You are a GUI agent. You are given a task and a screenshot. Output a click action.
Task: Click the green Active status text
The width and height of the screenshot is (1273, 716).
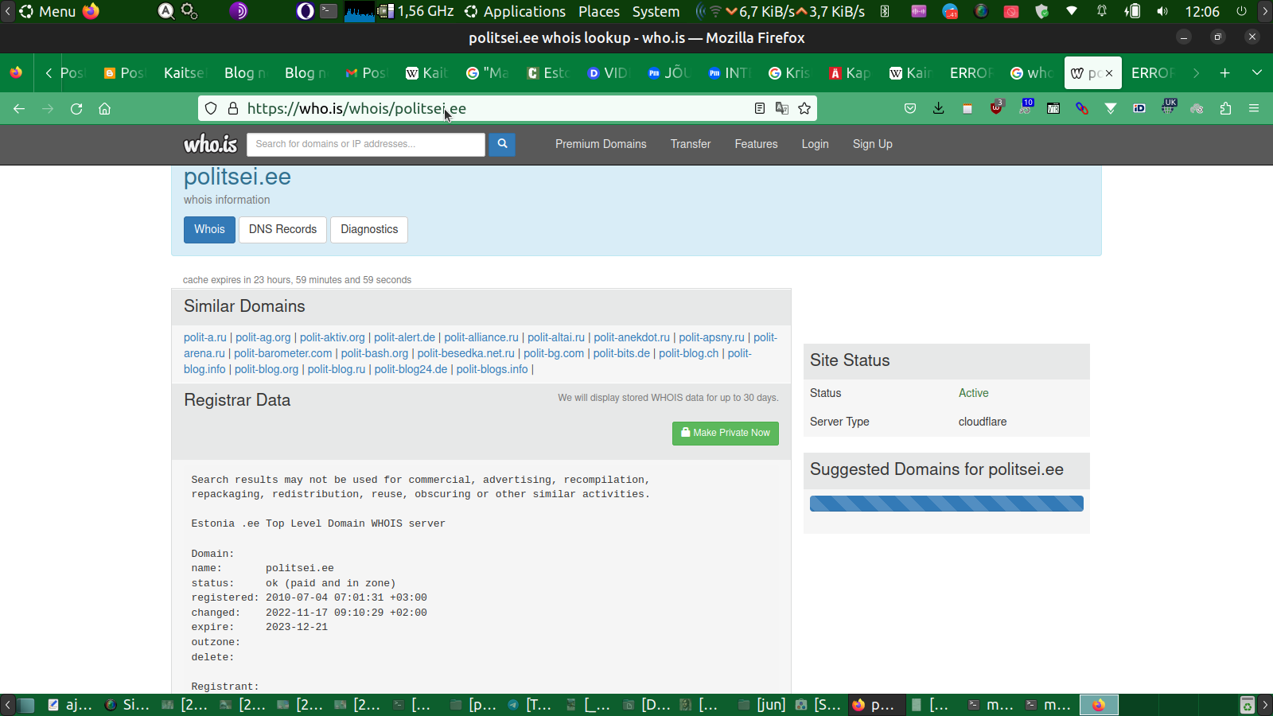pyautogui.click(x=973, y=393)
